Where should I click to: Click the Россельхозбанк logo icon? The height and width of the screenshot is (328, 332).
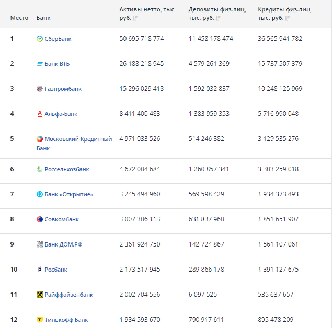tap(40, 169)
